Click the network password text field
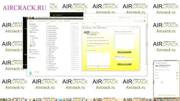 [x=124, y=59]
